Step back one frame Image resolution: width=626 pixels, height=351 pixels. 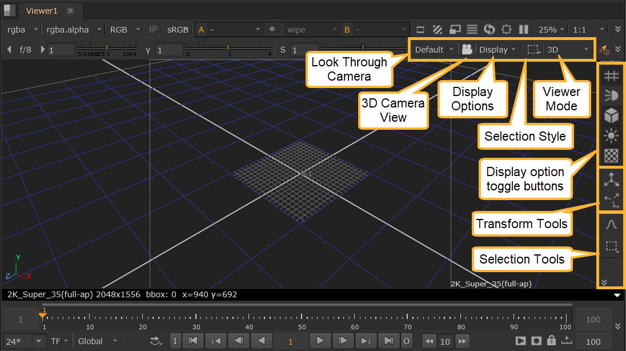(x=239, y=341)
